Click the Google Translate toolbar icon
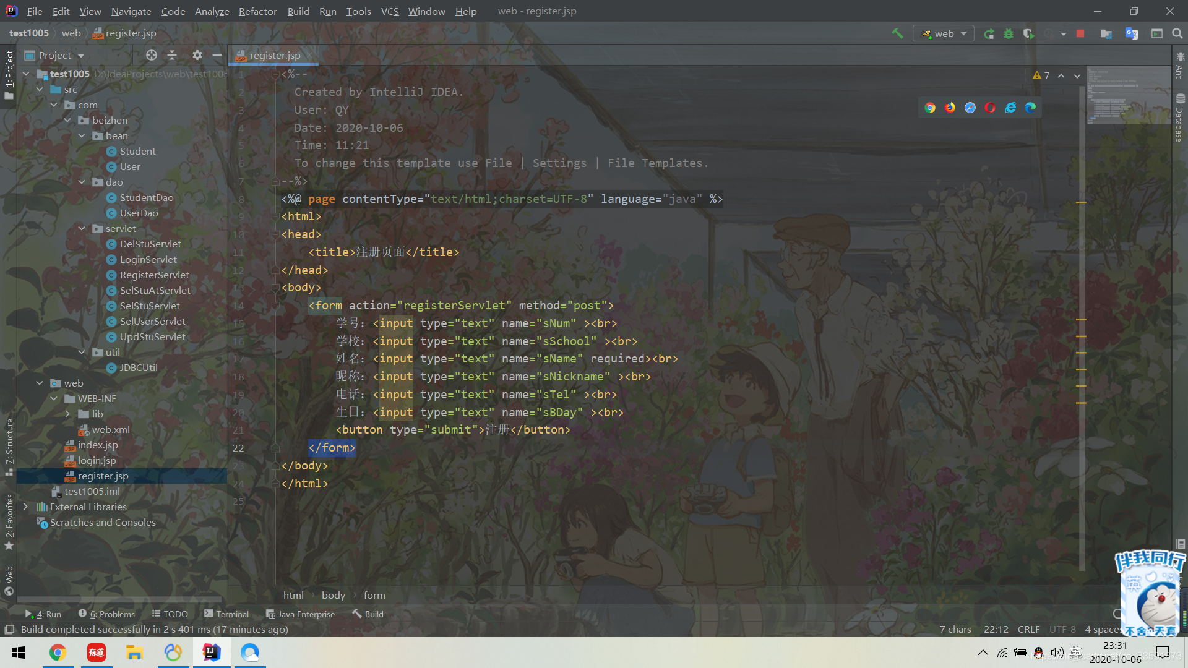The height and width of the screenshot is (668, 1188). click(x=1132, y=34)
